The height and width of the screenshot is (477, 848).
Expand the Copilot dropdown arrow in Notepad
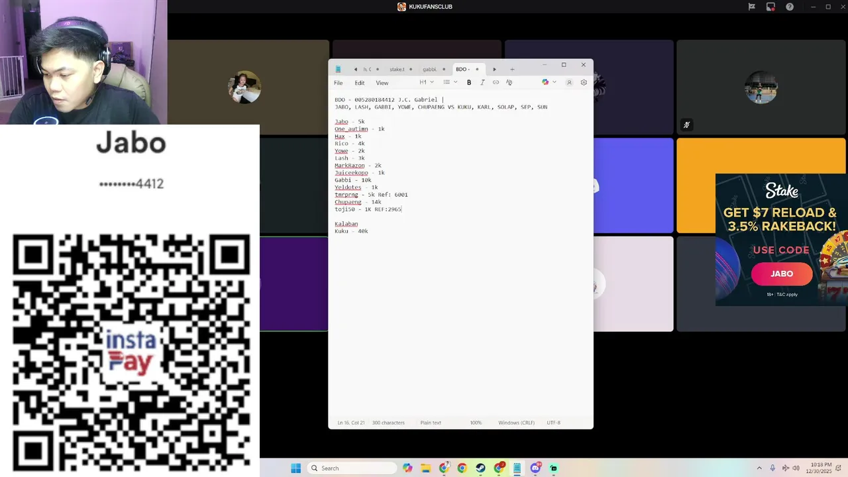click(x=555, y=82)
